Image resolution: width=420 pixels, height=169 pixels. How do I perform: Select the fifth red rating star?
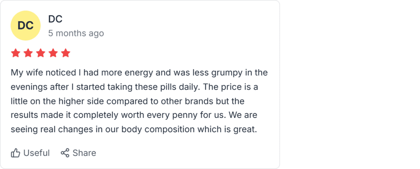pos(66,53)
